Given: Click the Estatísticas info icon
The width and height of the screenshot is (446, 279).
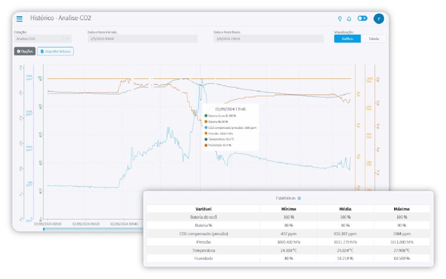Looking at the screenshot, I should click(x=299, y=198).
